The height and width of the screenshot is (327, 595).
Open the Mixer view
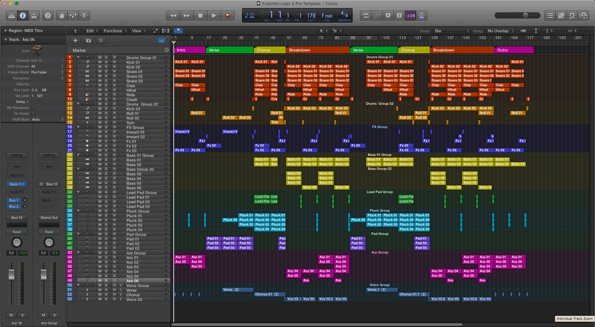click(x=73, y=15)
